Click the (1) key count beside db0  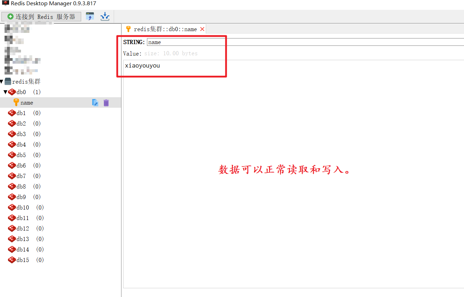37,92
